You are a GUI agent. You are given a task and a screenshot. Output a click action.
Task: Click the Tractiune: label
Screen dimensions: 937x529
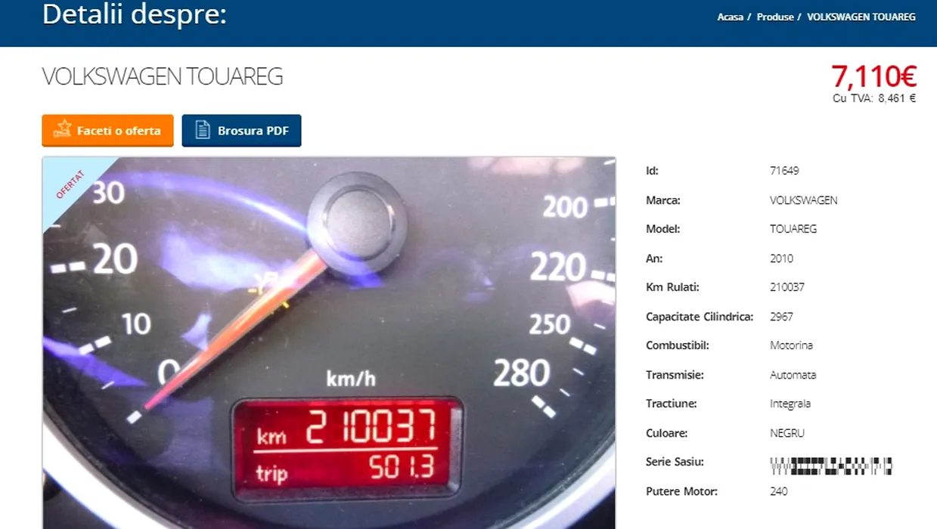point(672,404)
